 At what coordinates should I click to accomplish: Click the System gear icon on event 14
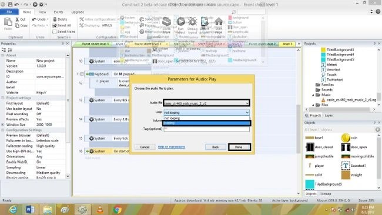tap(91, 119)
